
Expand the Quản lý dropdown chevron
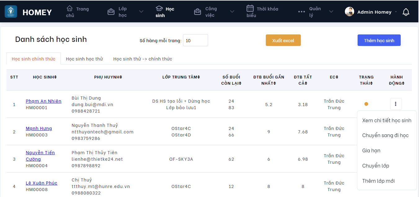(x=331, y=12)
